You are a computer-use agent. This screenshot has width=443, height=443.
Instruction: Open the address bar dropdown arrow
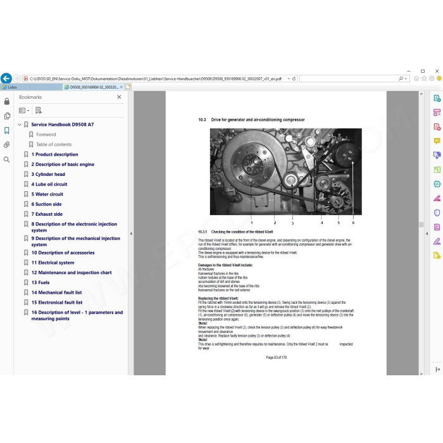(x=289, y=79)
